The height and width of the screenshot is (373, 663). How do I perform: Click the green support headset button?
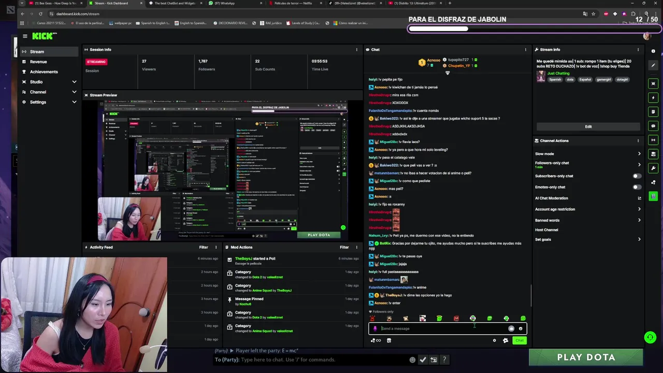(x=650, y=338)
